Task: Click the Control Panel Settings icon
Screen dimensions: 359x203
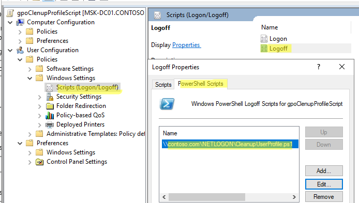Action: click(40, 162)
